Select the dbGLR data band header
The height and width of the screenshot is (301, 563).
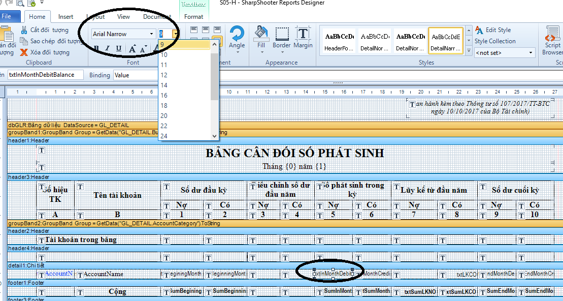click(285, 125)
